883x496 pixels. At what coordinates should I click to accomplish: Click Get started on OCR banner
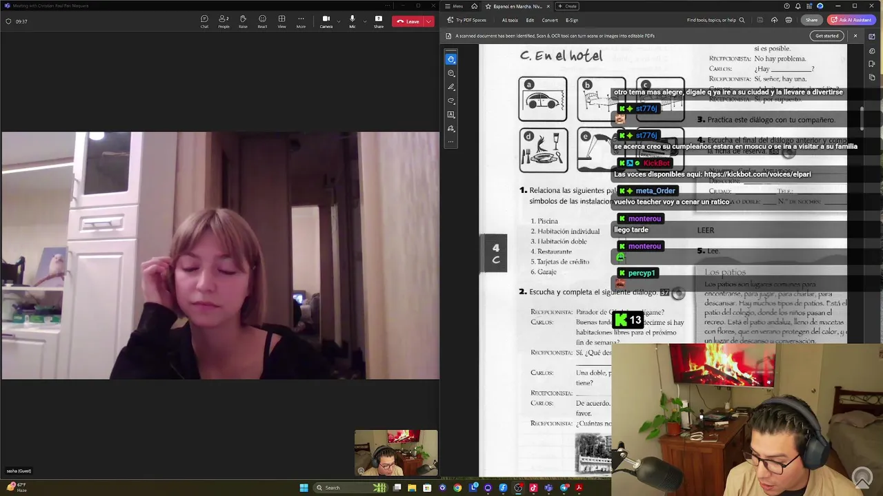826,36
